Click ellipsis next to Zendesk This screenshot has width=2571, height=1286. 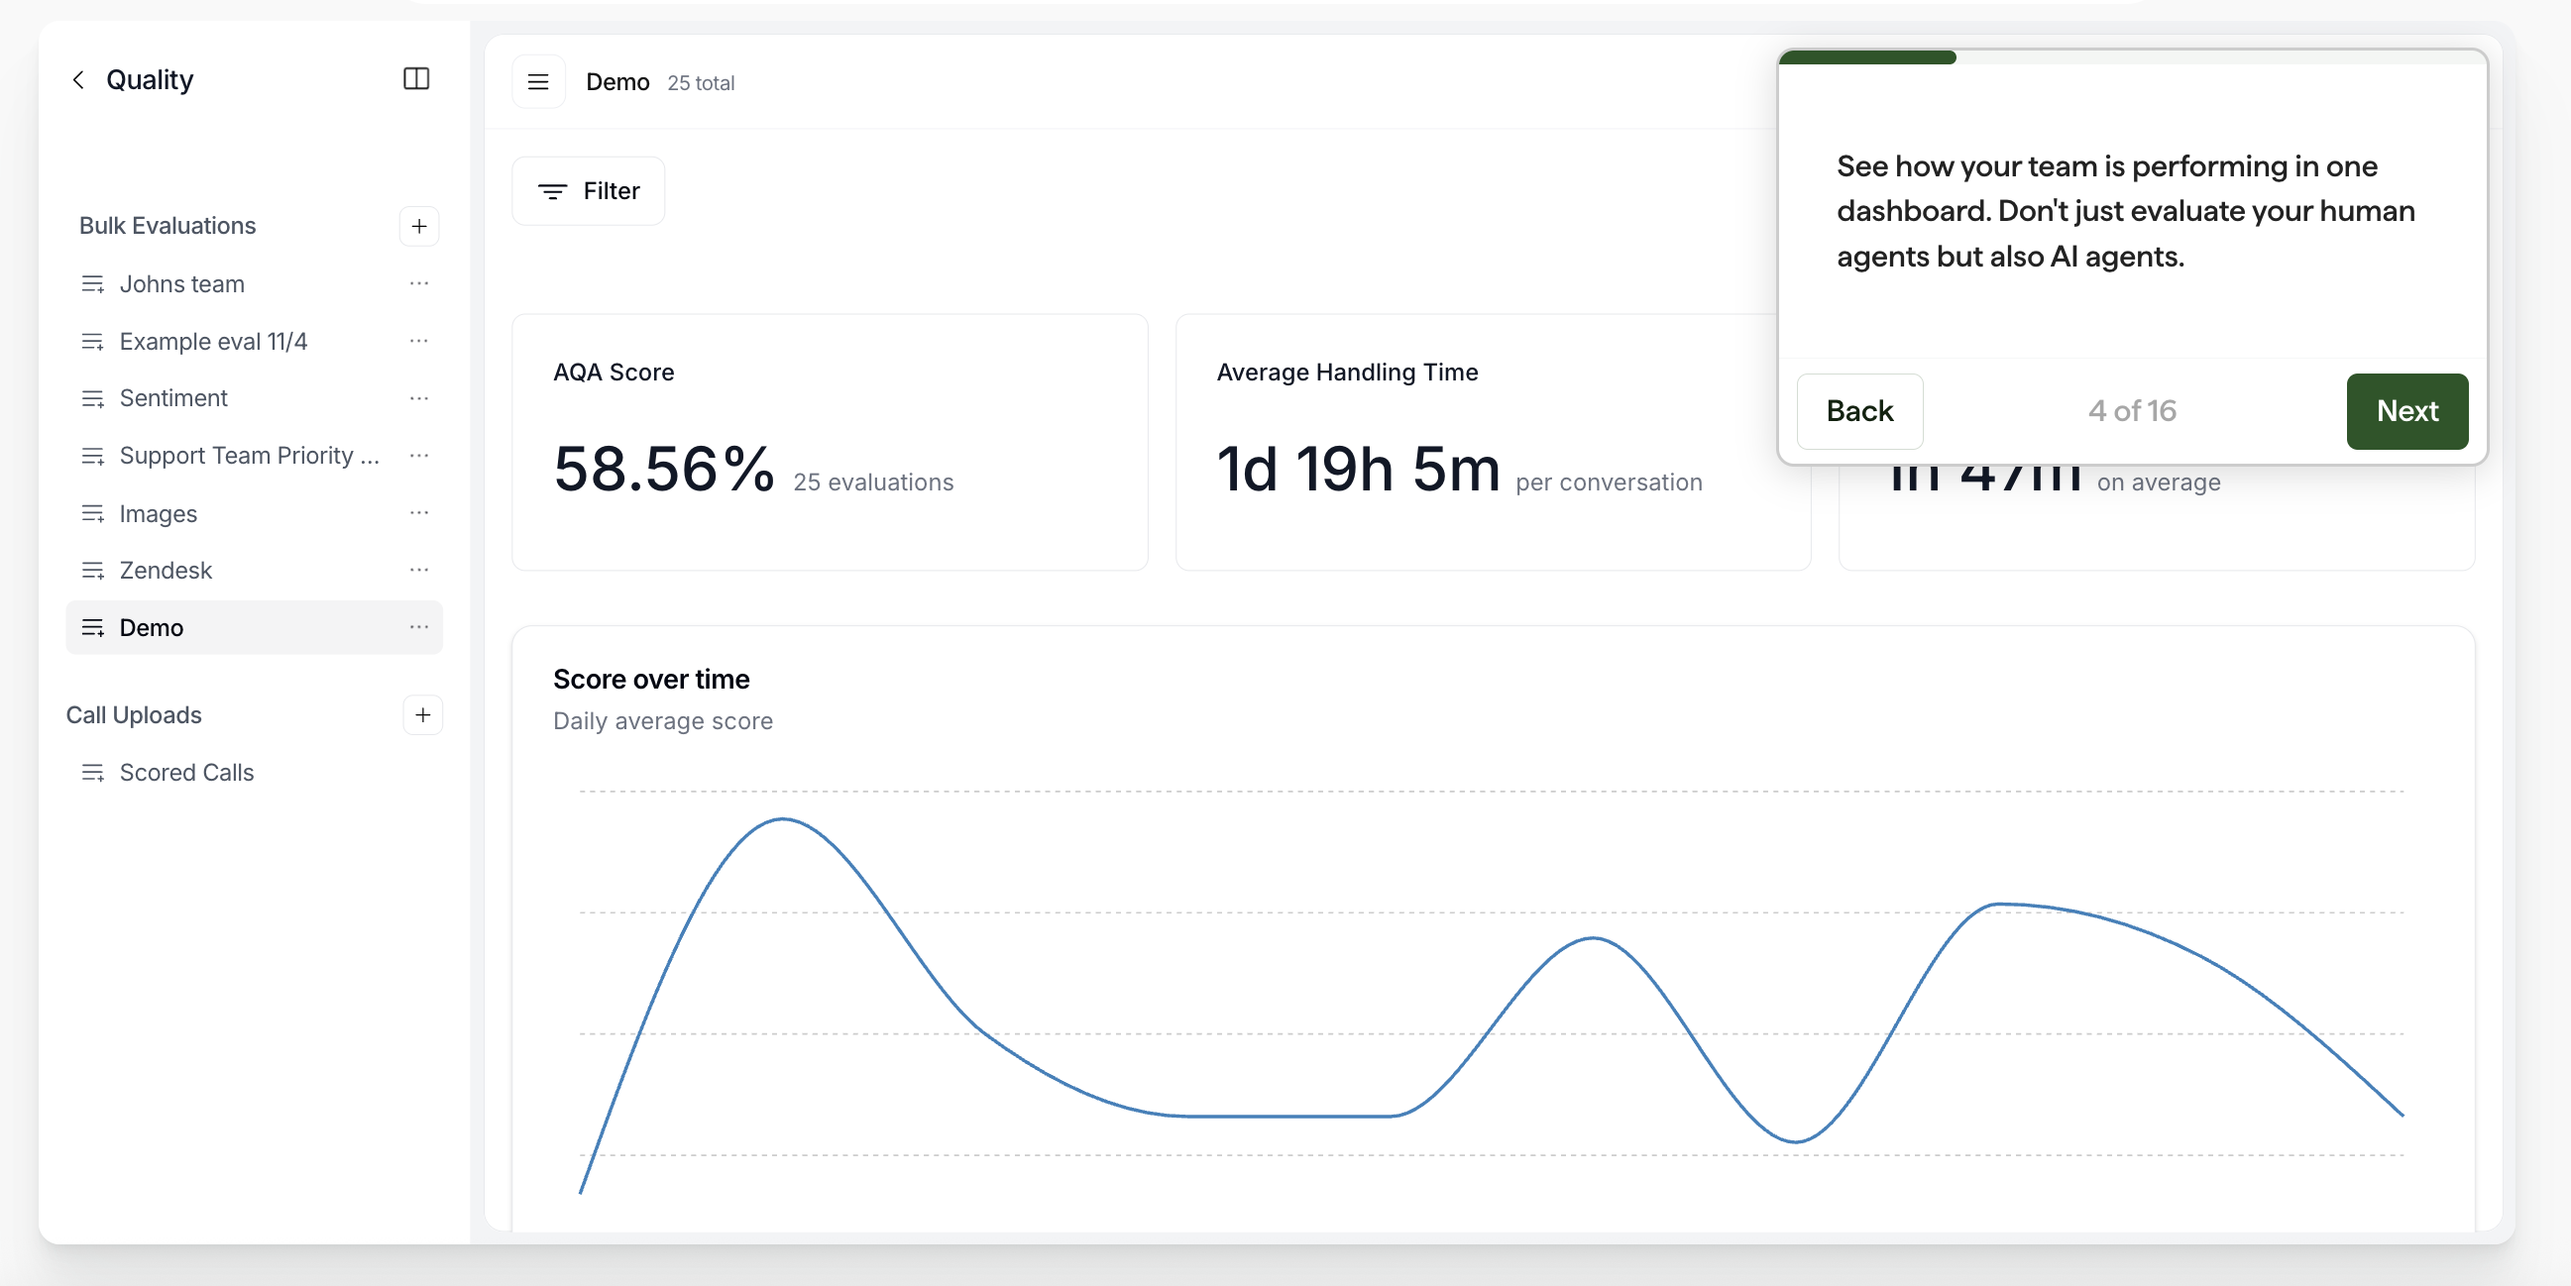click(419, 571)
